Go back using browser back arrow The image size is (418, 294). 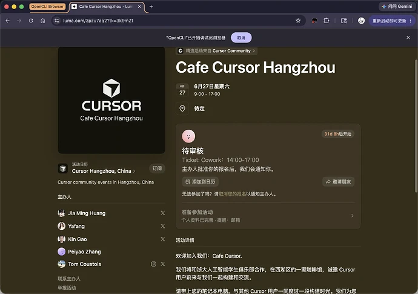tap(7, 21)
